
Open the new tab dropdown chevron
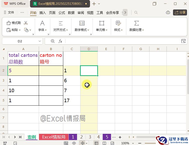coord(99,4)
